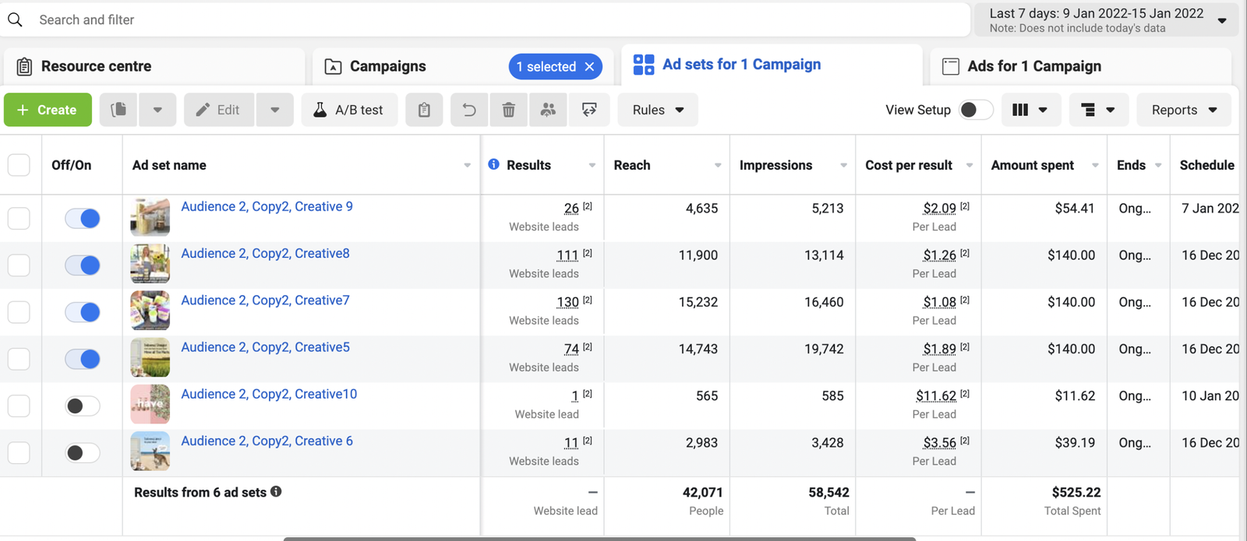Open the Audience 2, Copy2, Creative8 link
The height and width of the screenshot is (541, 1247).
(x=265, y=253)
